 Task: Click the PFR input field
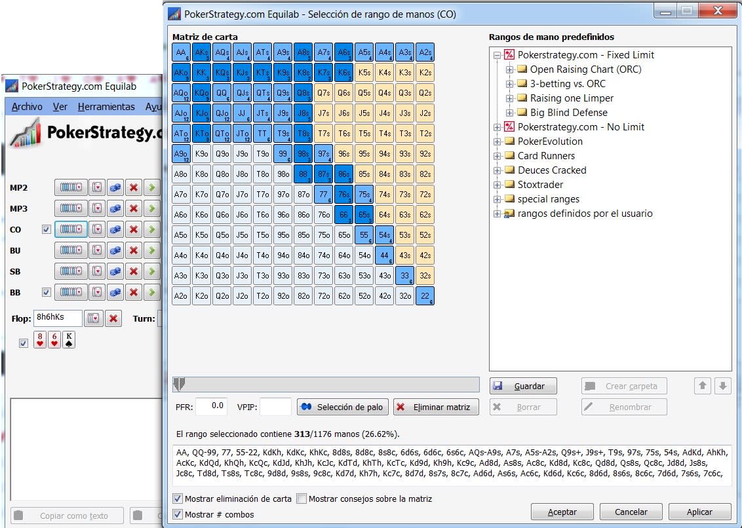tap(211, 406)
